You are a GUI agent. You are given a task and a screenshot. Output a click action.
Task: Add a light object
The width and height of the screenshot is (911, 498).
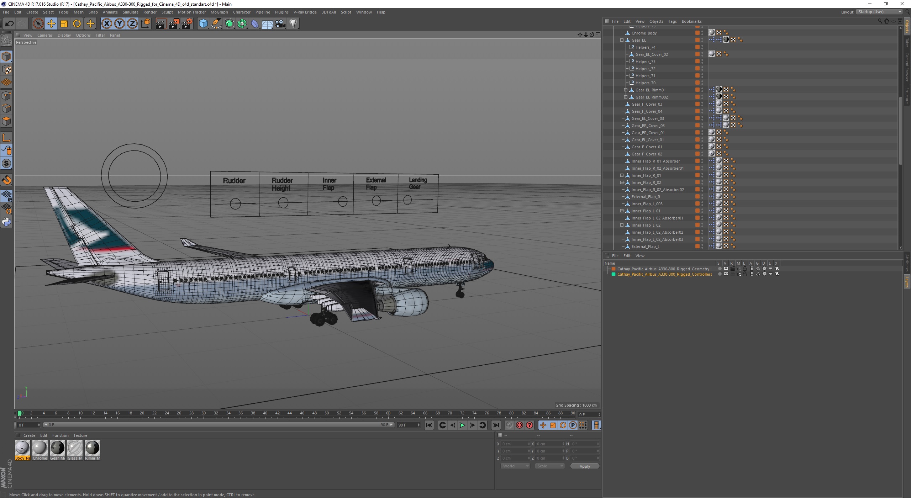pyautogui.click(x=293, y=24)
